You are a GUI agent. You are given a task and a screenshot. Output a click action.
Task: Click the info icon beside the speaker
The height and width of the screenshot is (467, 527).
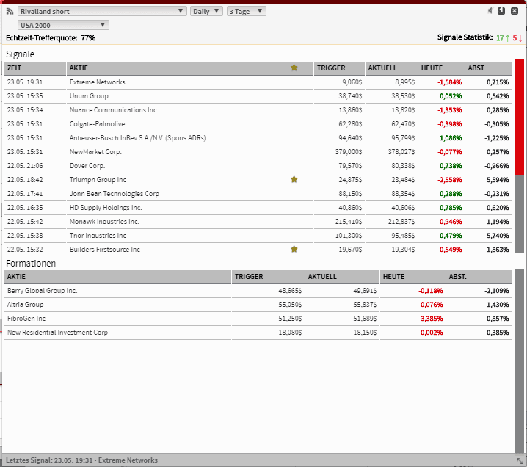pos(501,11)
